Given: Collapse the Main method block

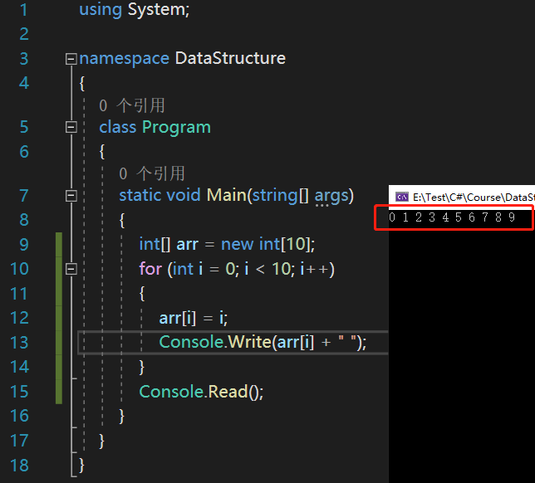Looking at the screenshot, I should point(71,196).
